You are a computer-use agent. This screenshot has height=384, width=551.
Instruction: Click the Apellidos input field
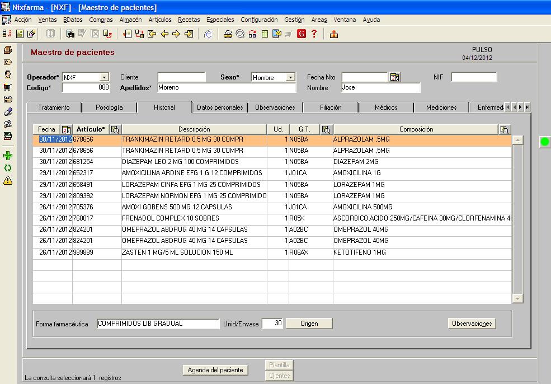(227, 87)
